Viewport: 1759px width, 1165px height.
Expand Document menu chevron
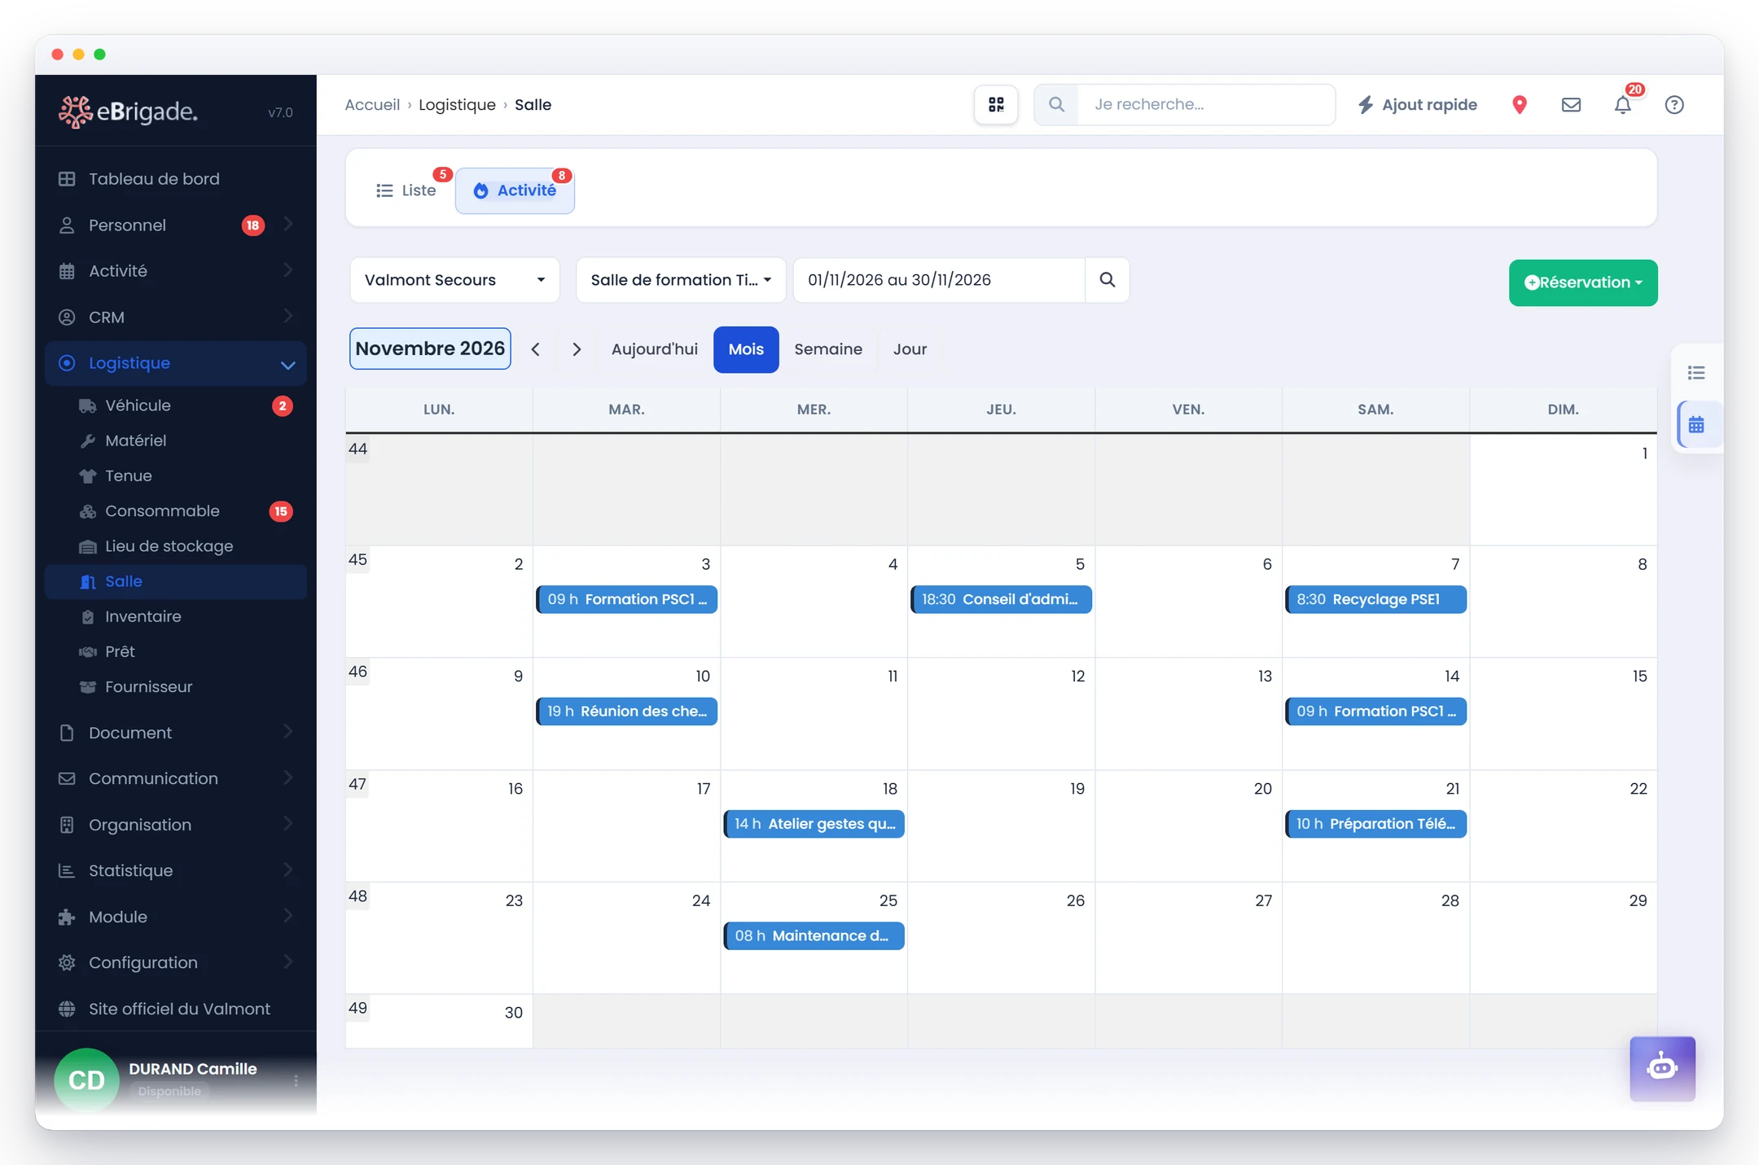click(287, 732)
